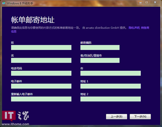
Task: Click the 名 field label
Action: point(12,56)
